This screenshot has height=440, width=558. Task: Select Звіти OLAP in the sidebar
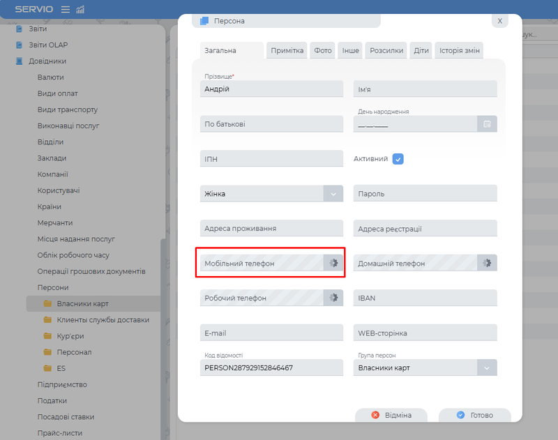click(x=47, y=45)
